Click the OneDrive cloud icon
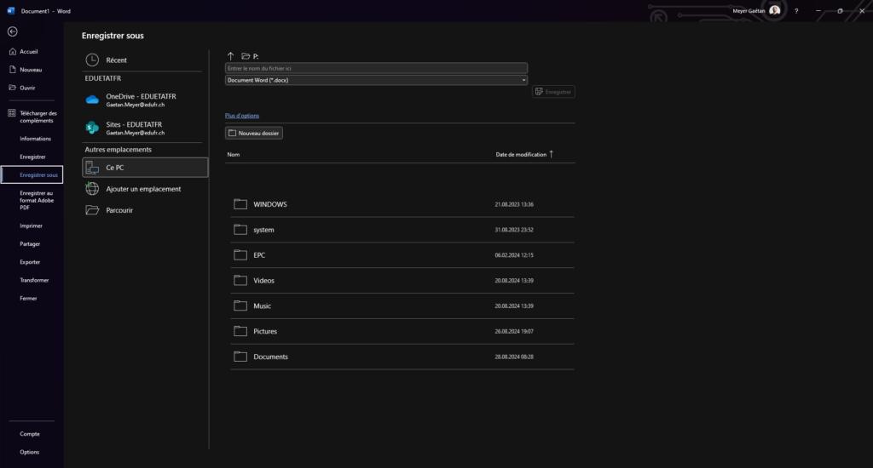Screen dimensions: 873x468 click(x=92, y=100)
